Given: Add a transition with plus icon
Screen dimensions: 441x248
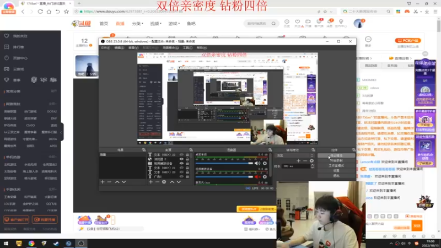Looking at the screenshot, I should click(298, 161).
